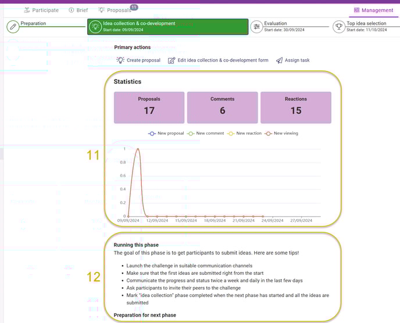Click the chart peak data point
Image resolution: width=400 pixels, height=323 pixels.
click(x=138, y=149)
